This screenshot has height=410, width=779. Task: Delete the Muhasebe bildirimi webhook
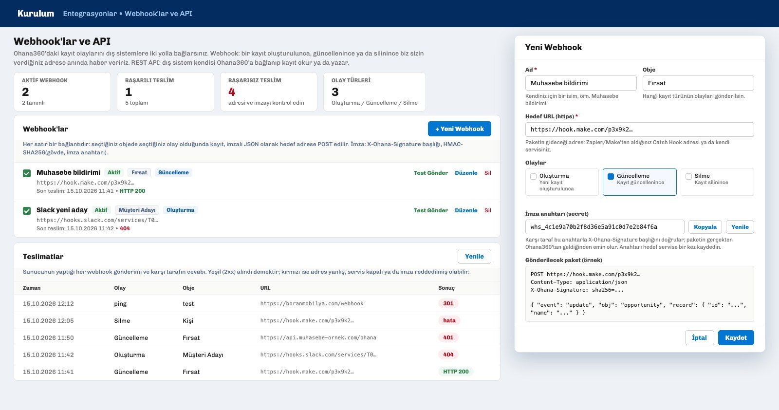pos(487,173)
